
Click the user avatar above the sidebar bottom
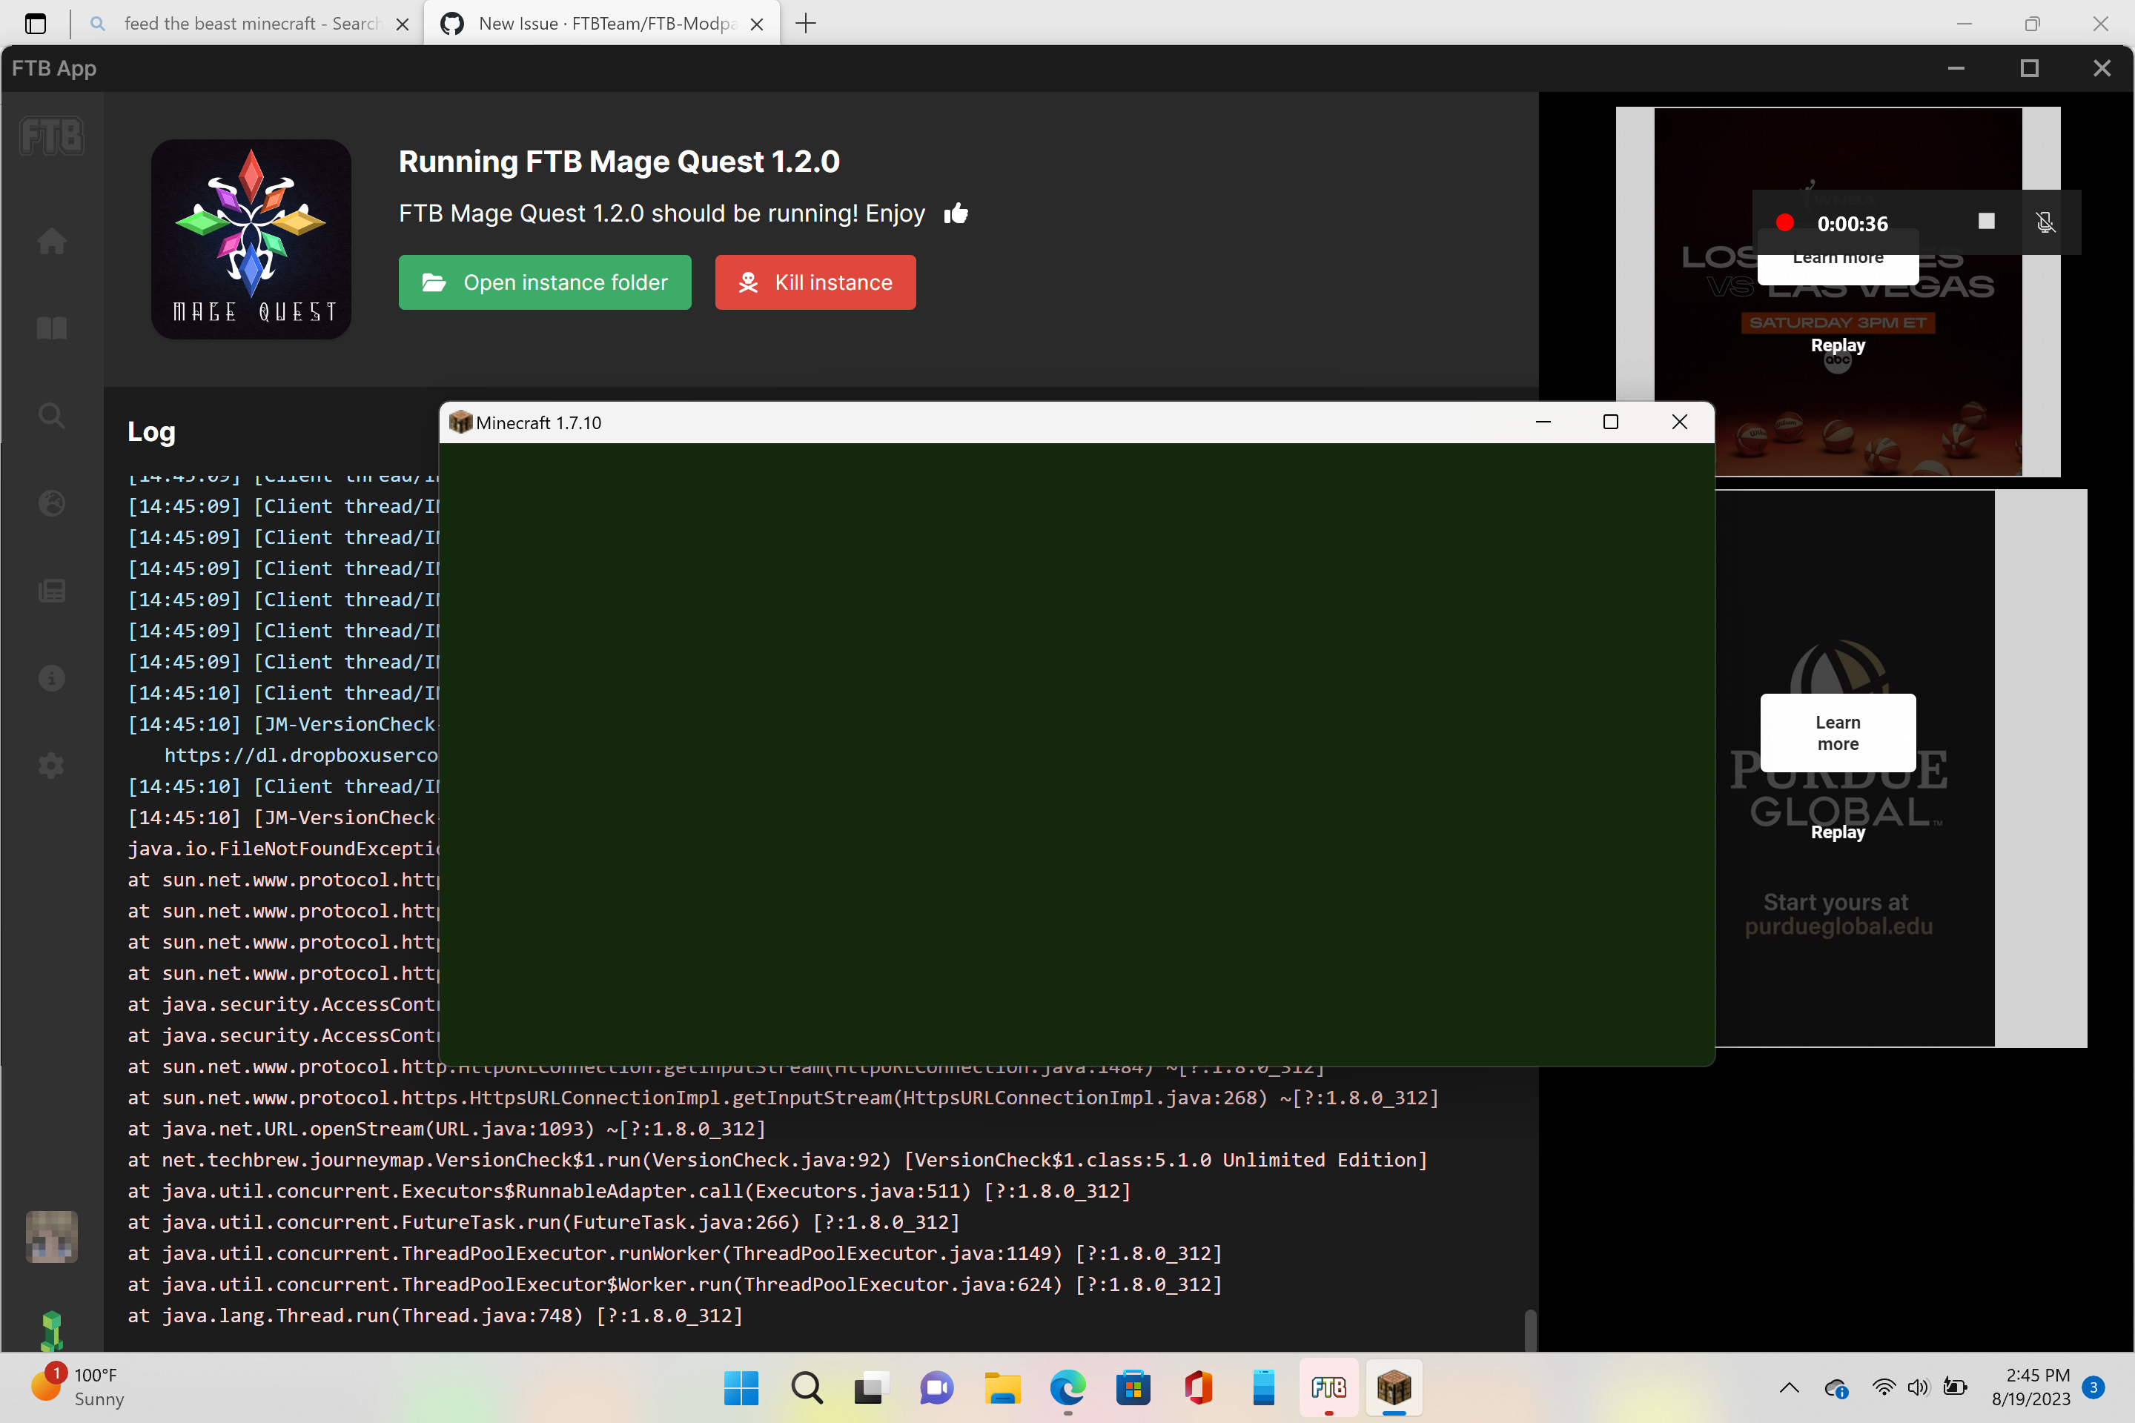pyautogui.click(x=52, y=1237)
